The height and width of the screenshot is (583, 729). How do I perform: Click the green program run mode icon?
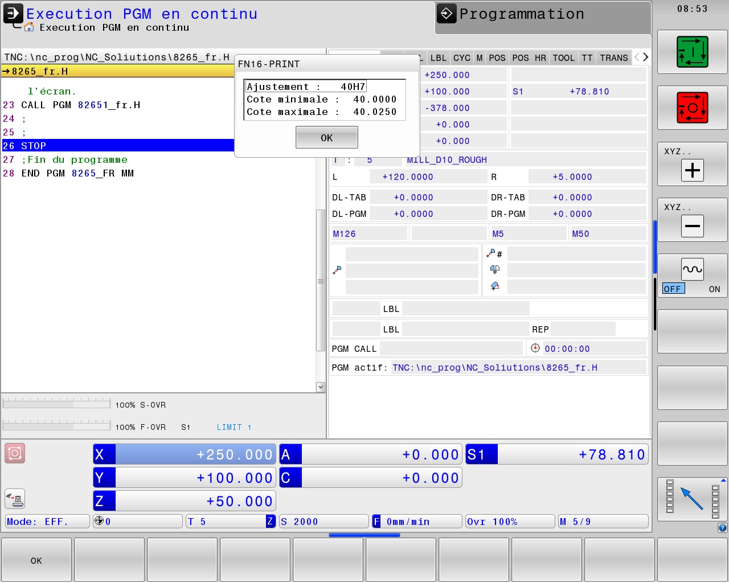pyautogui.click(x=692, y=52)
